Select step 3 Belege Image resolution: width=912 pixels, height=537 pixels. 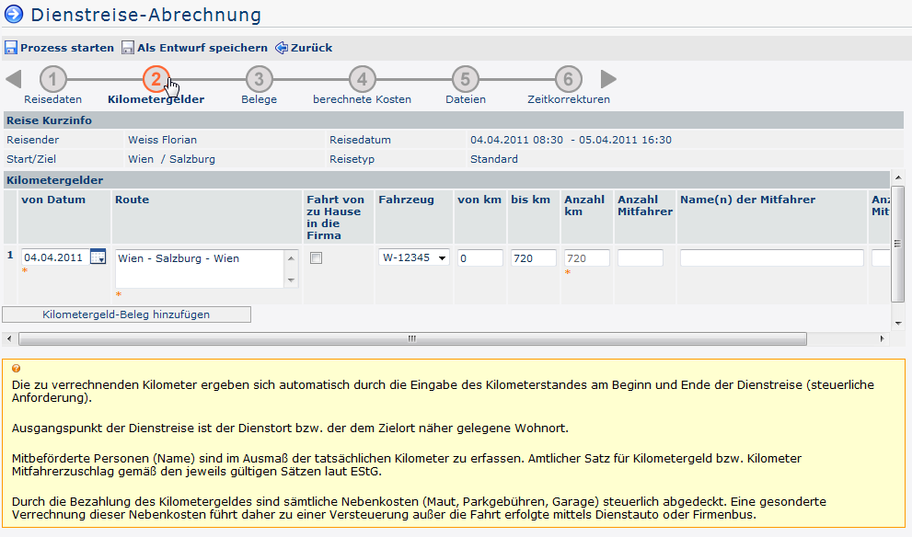(259, 79)
